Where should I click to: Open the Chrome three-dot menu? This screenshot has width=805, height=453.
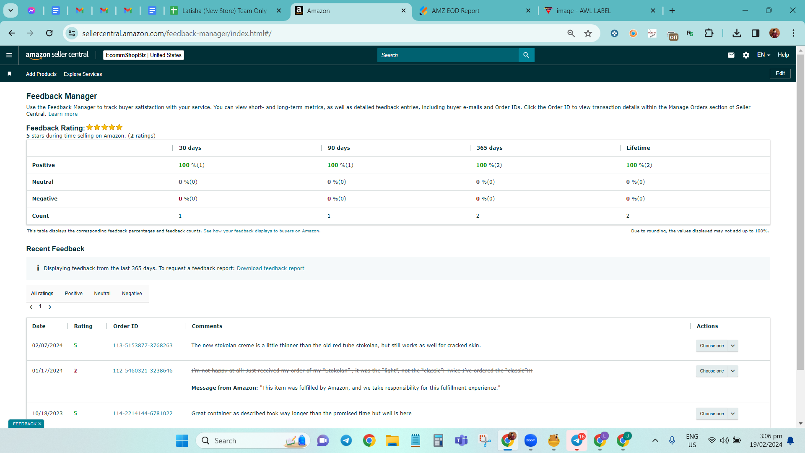tap(793, 33)
